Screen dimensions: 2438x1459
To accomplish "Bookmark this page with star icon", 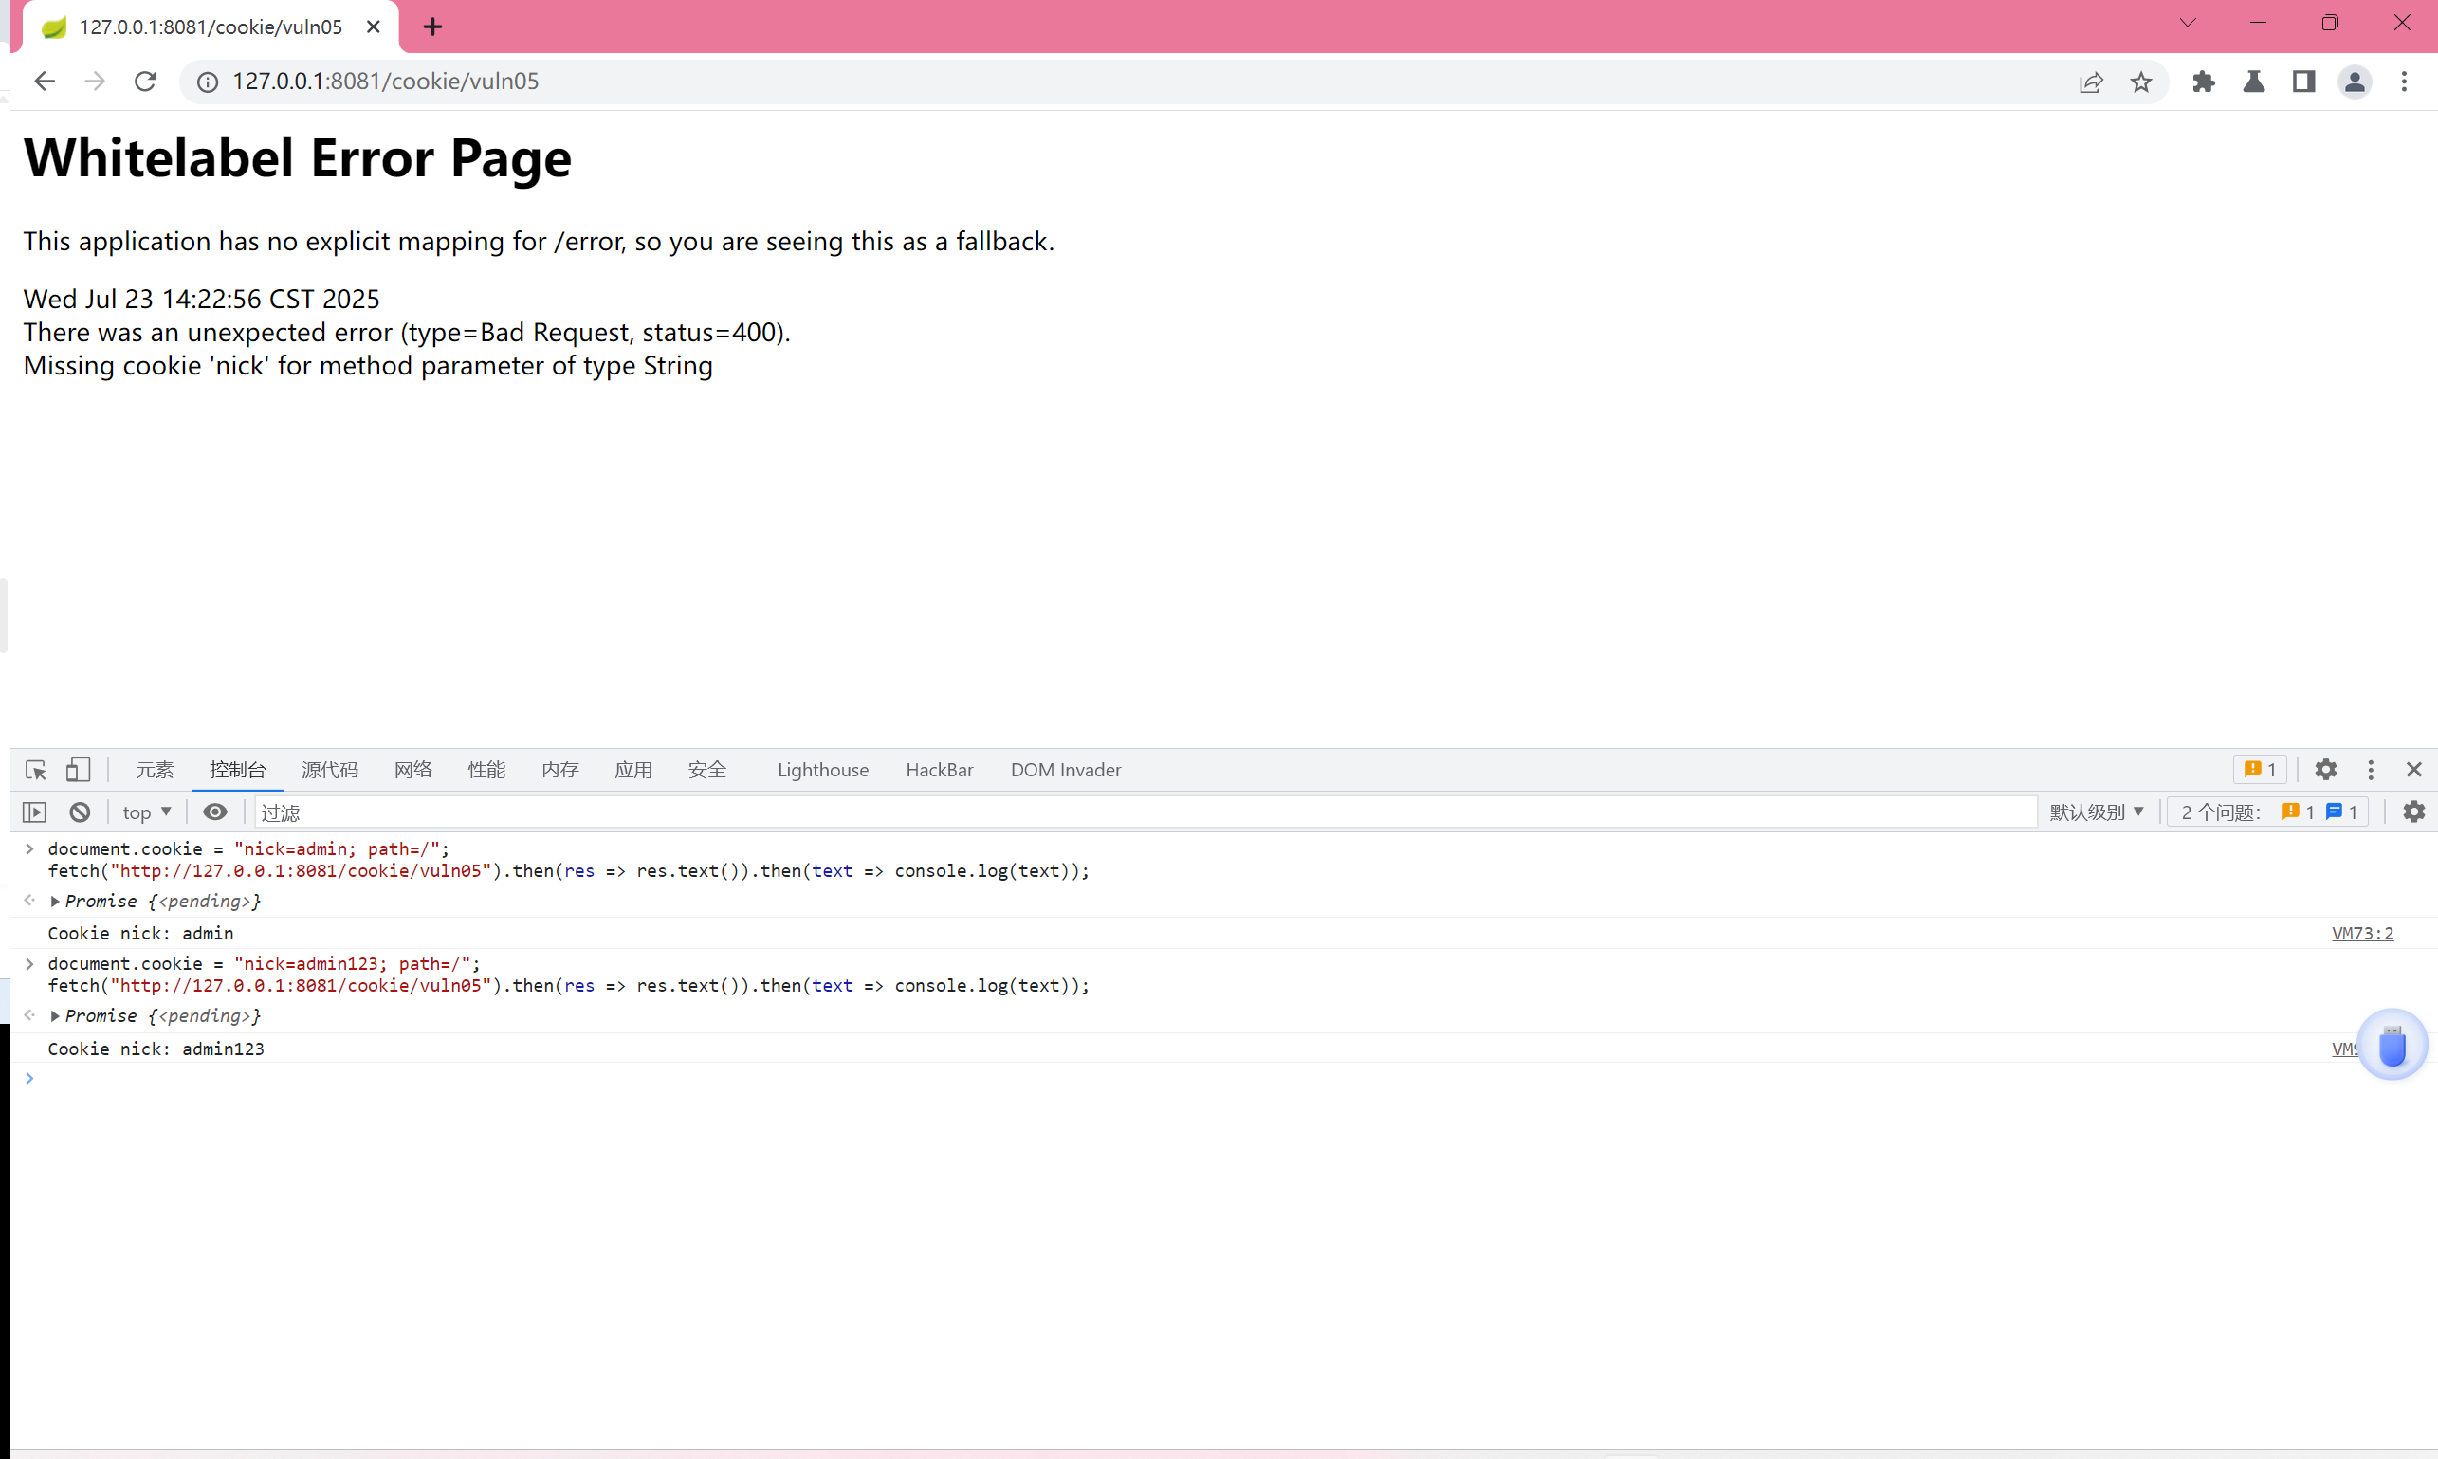I will (x=2141, y=82).
